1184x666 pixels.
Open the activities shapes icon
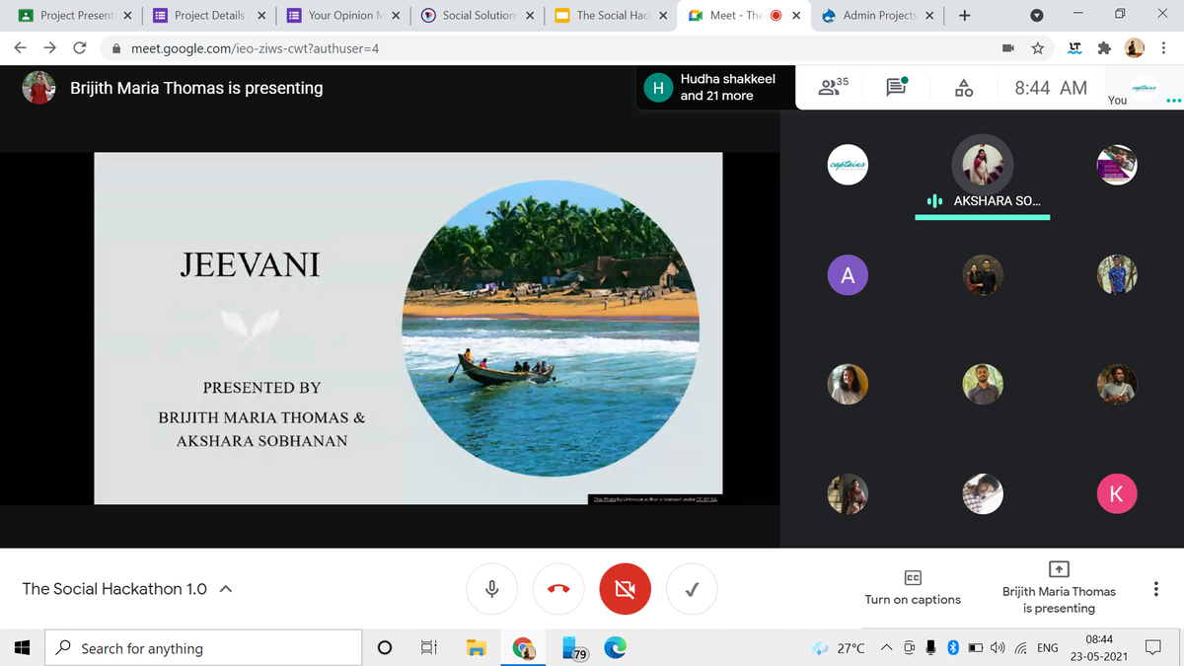pos(964,88)
